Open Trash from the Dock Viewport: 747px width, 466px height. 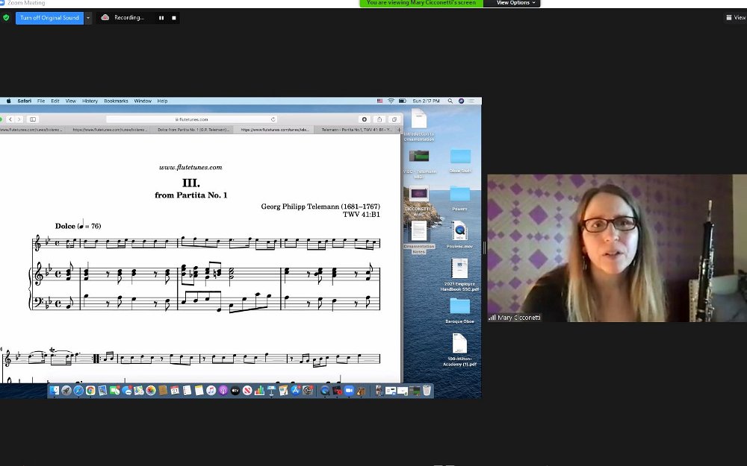pyautogui.click(x=427, y=391)
